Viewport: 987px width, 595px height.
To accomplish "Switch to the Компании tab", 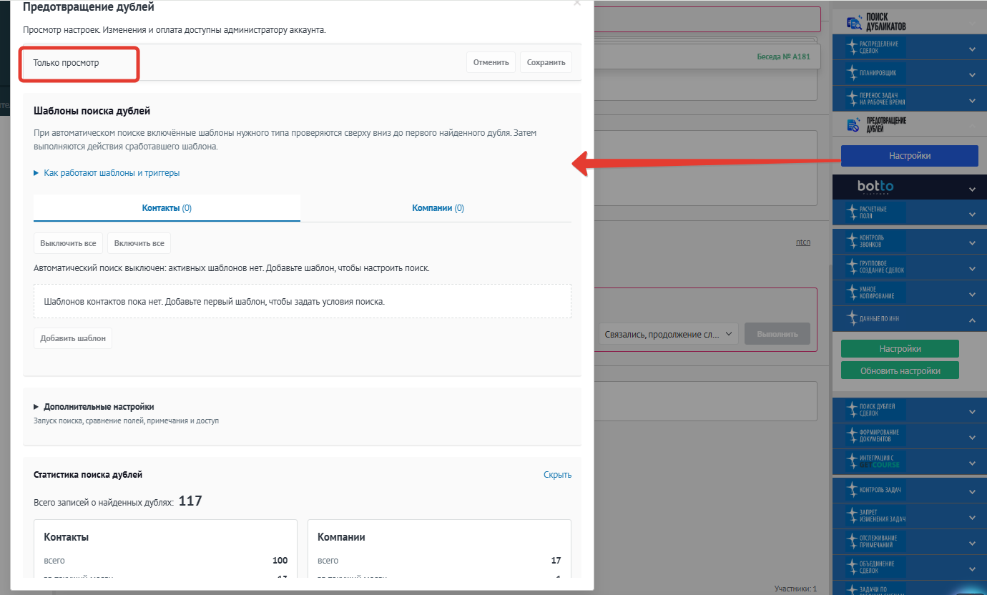I will [x=438, y=208].
